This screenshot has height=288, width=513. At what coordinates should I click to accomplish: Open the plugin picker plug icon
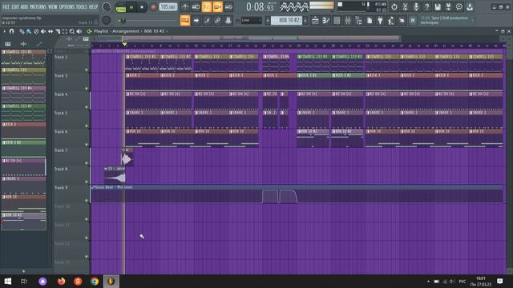click(x=380, y=21)
